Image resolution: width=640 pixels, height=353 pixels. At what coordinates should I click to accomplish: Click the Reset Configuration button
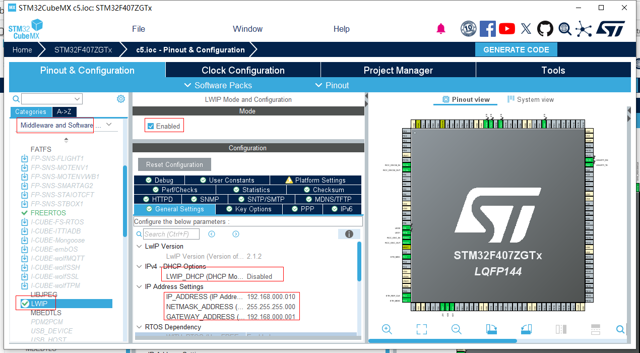click(x=174, y=164)
